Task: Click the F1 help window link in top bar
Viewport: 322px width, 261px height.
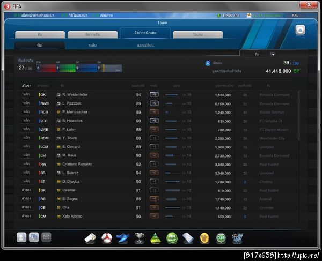Action: 34,16
